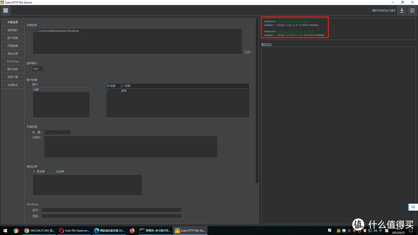418x235 pixels.
Task: Switch to SSL/https sidebar tab
Action: click(13, 61)
